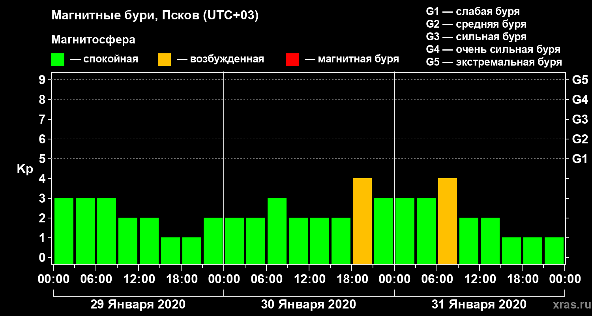Image resolution: width=592 pixels, height=316 pixels.
Task: Click the 'G3' label on right axis
Action: tap(580, 119)
